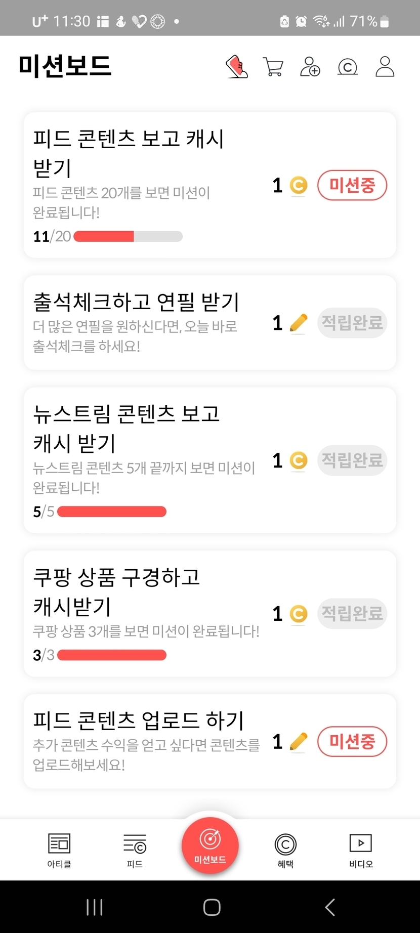Open the shopping cart
Image resolution: width=420 pixels, height=933 pixels.
pos(273,67)
